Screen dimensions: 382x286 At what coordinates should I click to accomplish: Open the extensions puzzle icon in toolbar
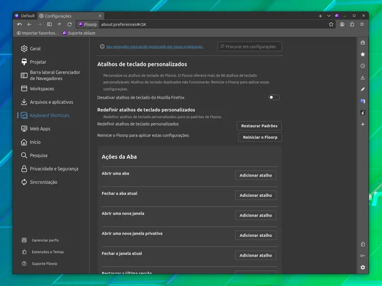tap(352, 25)
